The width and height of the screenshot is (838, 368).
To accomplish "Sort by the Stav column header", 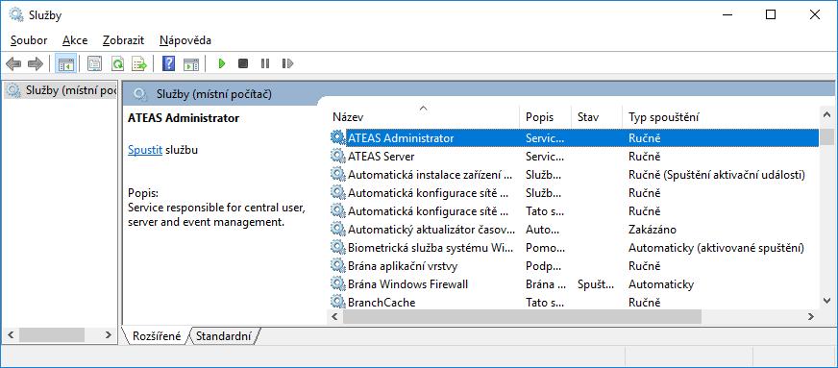I will [x=597, y=117].
